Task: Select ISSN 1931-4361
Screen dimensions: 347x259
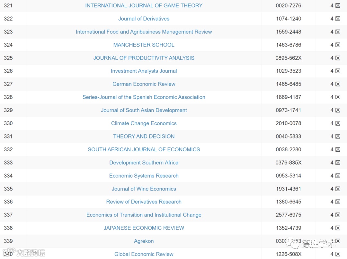Action: 288,189
